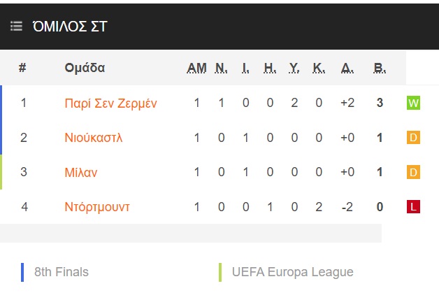
Task: Click the Η. losses column header
Action: coord(270,68)
